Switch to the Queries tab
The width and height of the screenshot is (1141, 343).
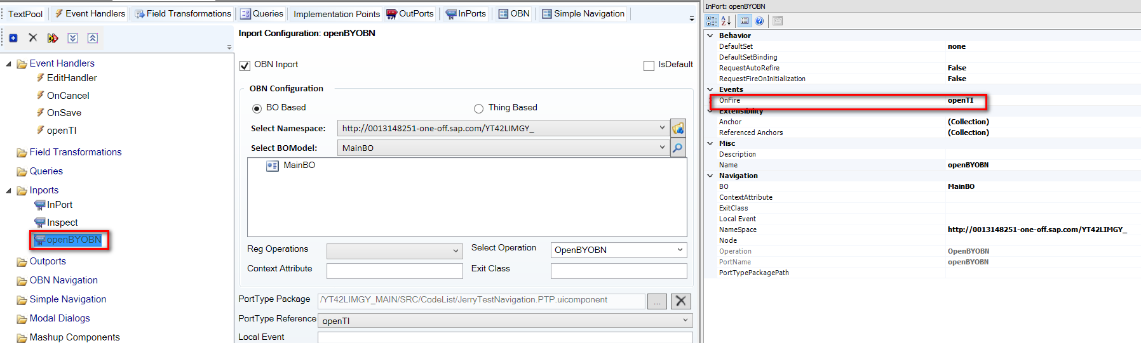(x=262, y=13)
